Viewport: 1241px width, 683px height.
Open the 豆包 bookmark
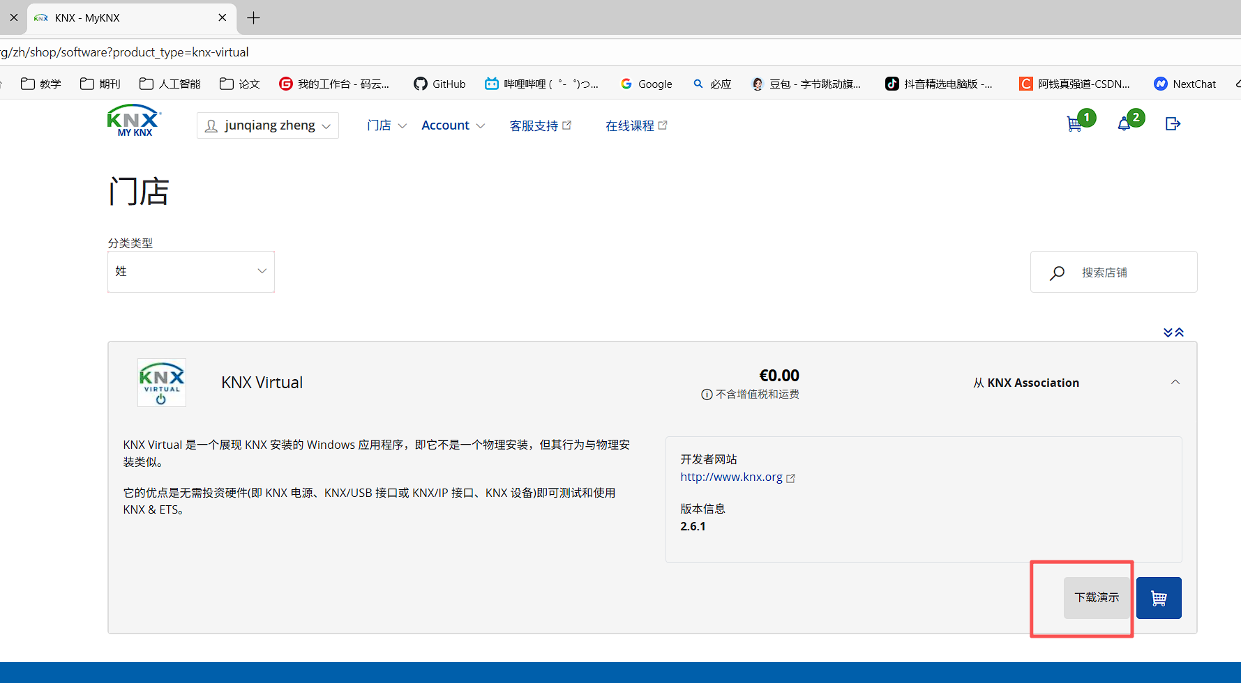click(806, 84)
